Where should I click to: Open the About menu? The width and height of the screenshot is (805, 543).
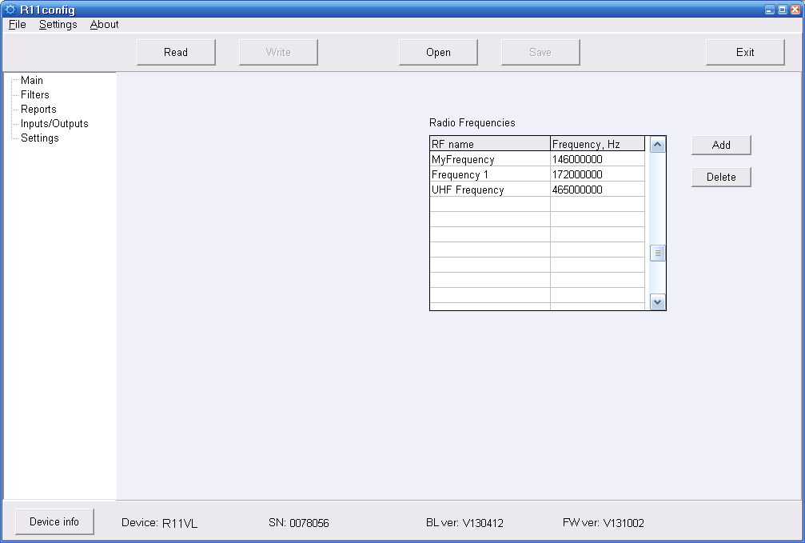pos(104,25)
